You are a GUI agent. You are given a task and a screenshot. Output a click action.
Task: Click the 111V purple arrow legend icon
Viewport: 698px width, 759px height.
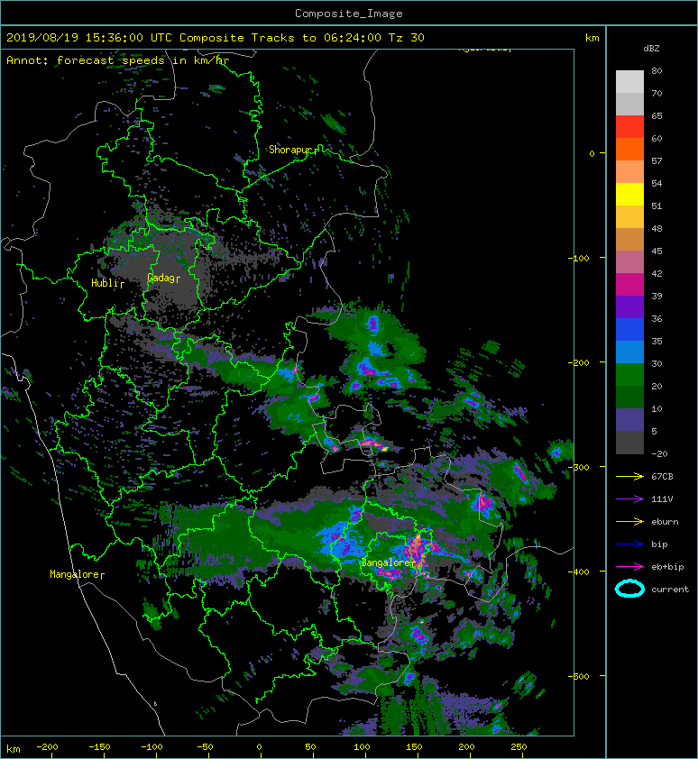pyautogui.click(x=629, y=499)
